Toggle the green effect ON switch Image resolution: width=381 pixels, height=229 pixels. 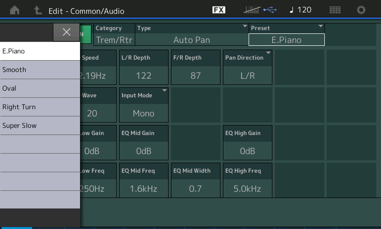tap(86, 34)
